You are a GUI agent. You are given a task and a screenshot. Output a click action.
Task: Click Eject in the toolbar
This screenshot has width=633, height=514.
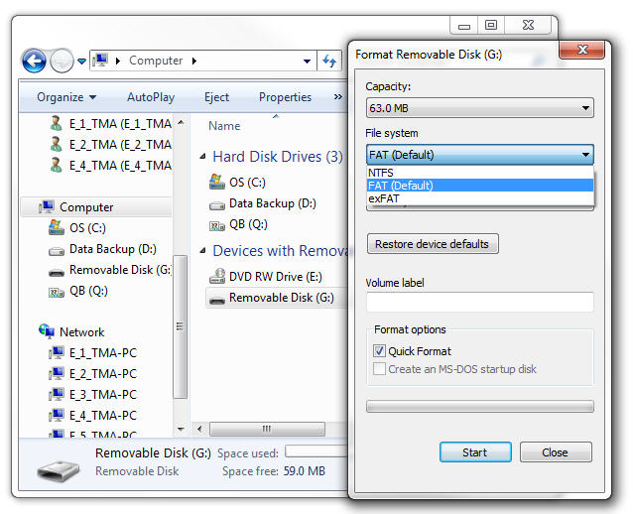click(216, 97)
